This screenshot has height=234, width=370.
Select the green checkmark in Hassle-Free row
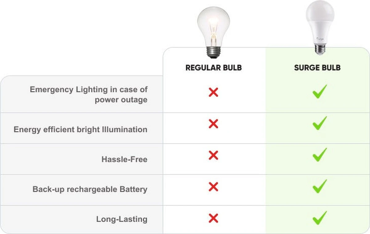click(319, 155)
